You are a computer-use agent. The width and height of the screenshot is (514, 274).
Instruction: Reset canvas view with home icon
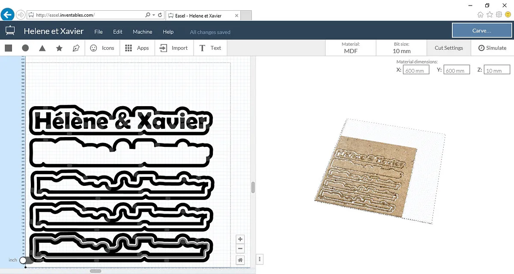coord(240,259)
